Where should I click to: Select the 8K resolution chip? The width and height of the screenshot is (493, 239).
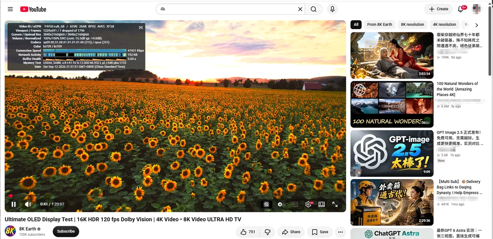[x=412, y=25]
